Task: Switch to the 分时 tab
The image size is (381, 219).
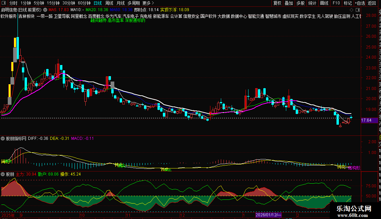Action: [x=13, y=3]
